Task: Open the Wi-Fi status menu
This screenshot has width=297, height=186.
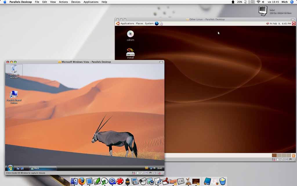Action: tap(258, 2)
